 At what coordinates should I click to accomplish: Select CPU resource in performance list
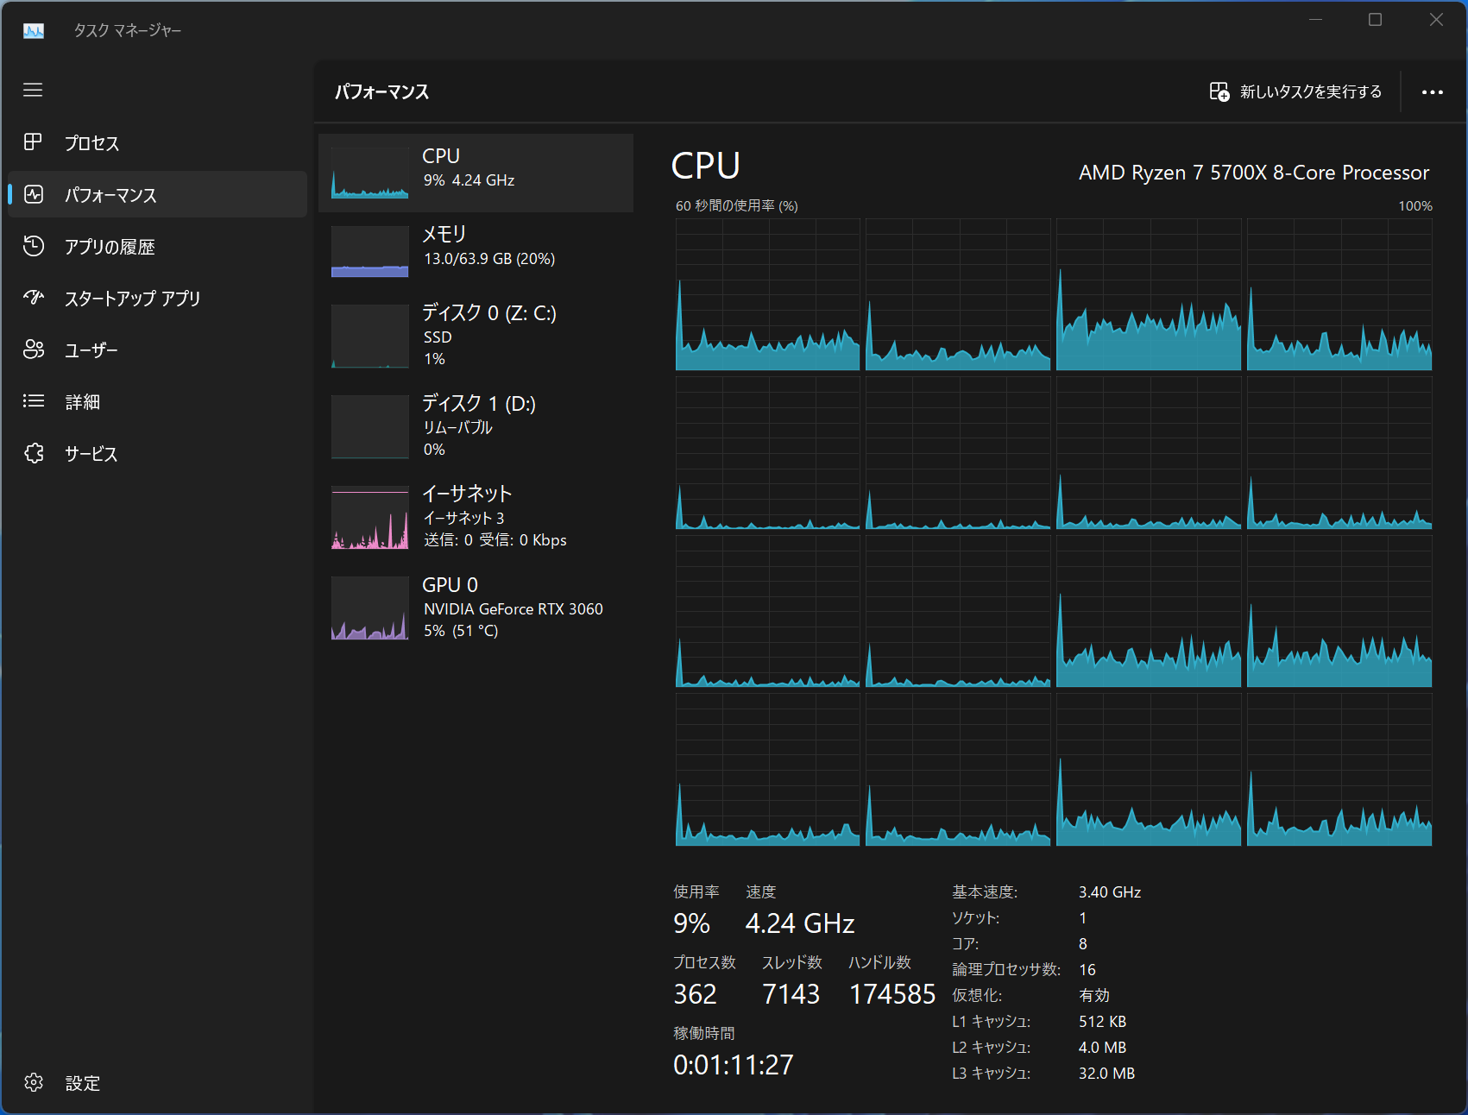[x=476, y=173]
